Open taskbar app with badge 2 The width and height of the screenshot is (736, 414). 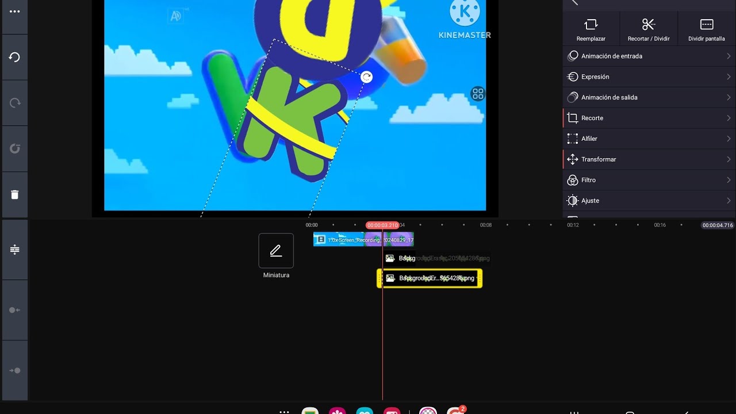[x=455, y=411]
